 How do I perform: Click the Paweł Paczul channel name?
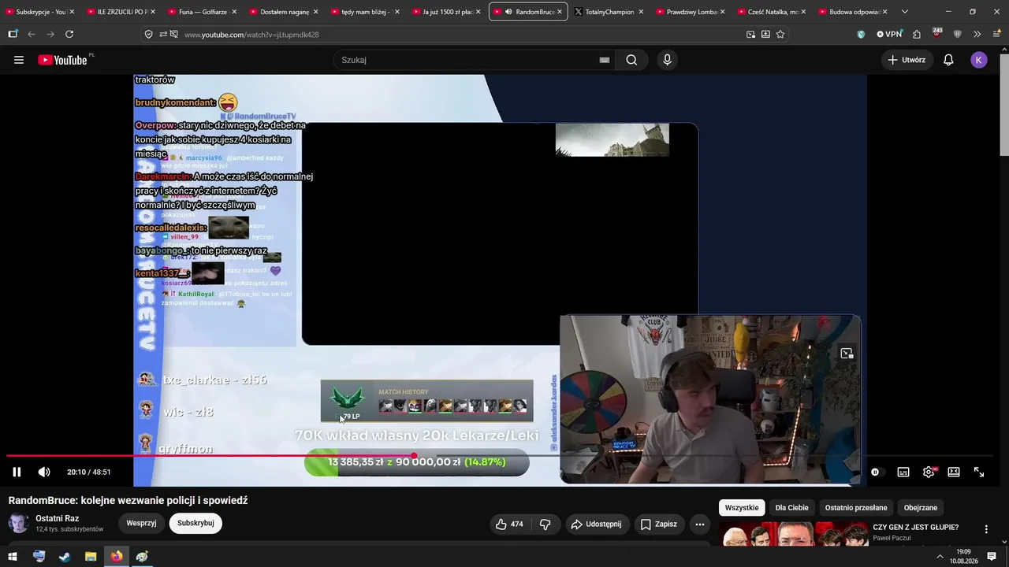pyautogui.click(x=894, y=538)
